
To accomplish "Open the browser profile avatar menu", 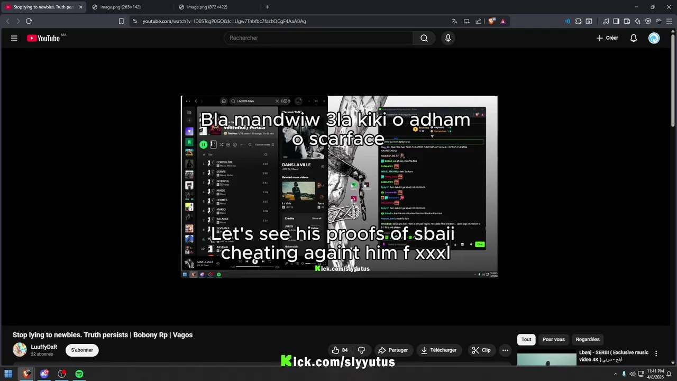I will 658,21.
